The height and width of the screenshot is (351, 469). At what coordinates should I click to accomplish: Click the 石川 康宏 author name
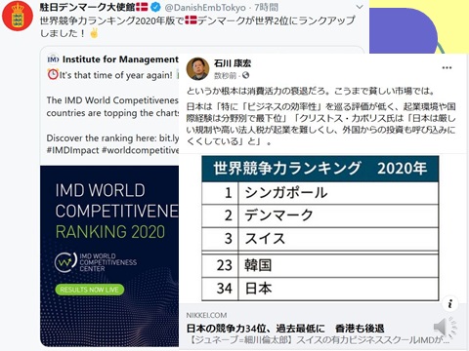[233, 63]
